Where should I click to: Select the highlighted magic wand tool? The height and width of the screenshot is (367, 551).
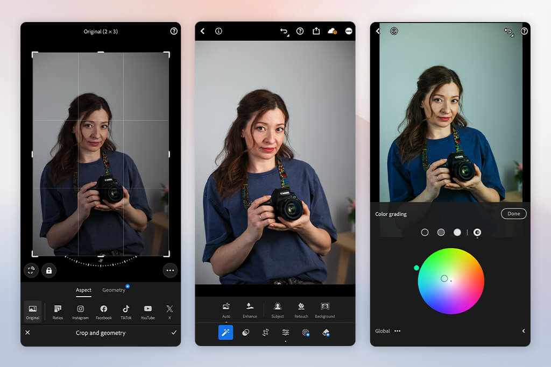coord(225,332)
